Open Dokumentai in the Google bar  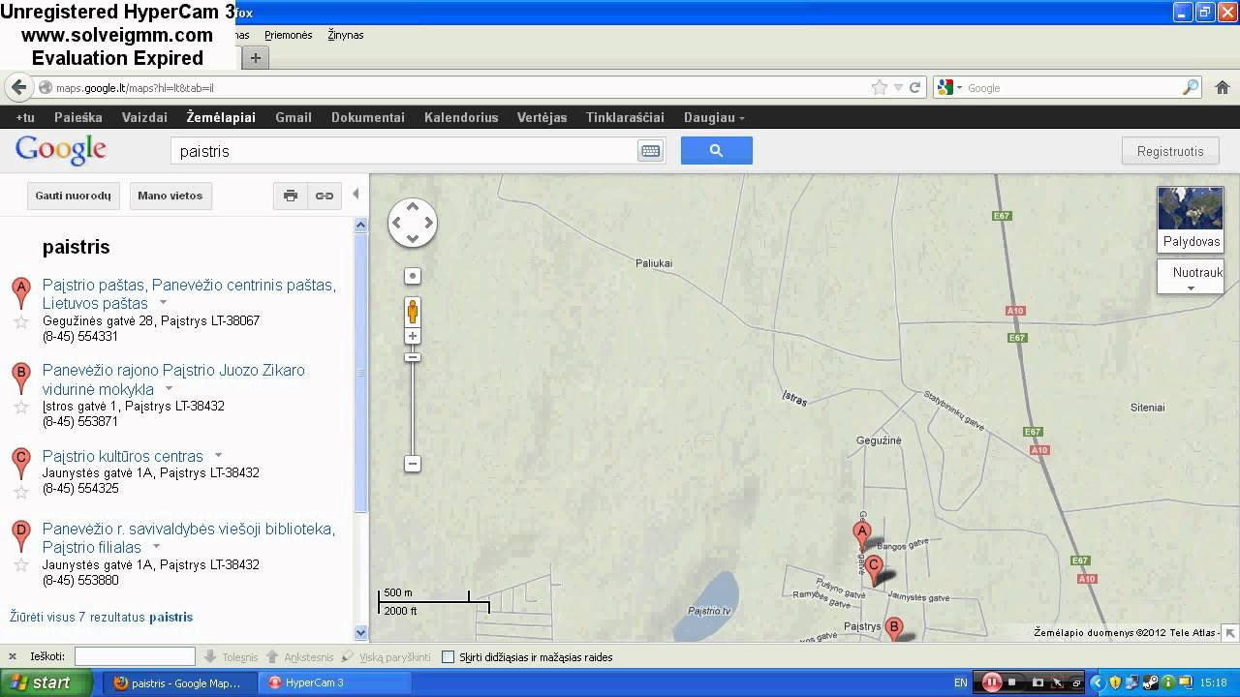point(368,117)
